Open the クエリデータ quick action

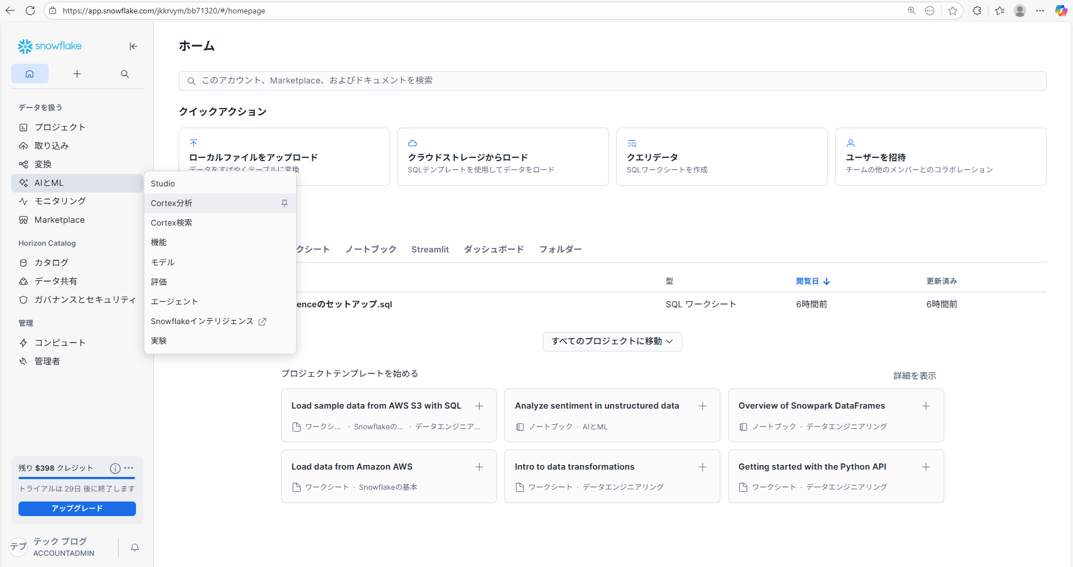(721, 157)
